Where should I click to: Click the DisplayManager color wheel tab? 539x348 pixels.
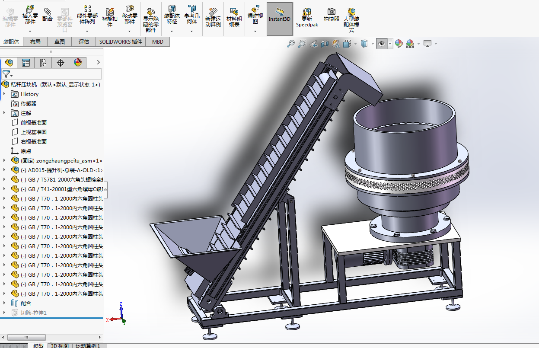tap(77, 63)
